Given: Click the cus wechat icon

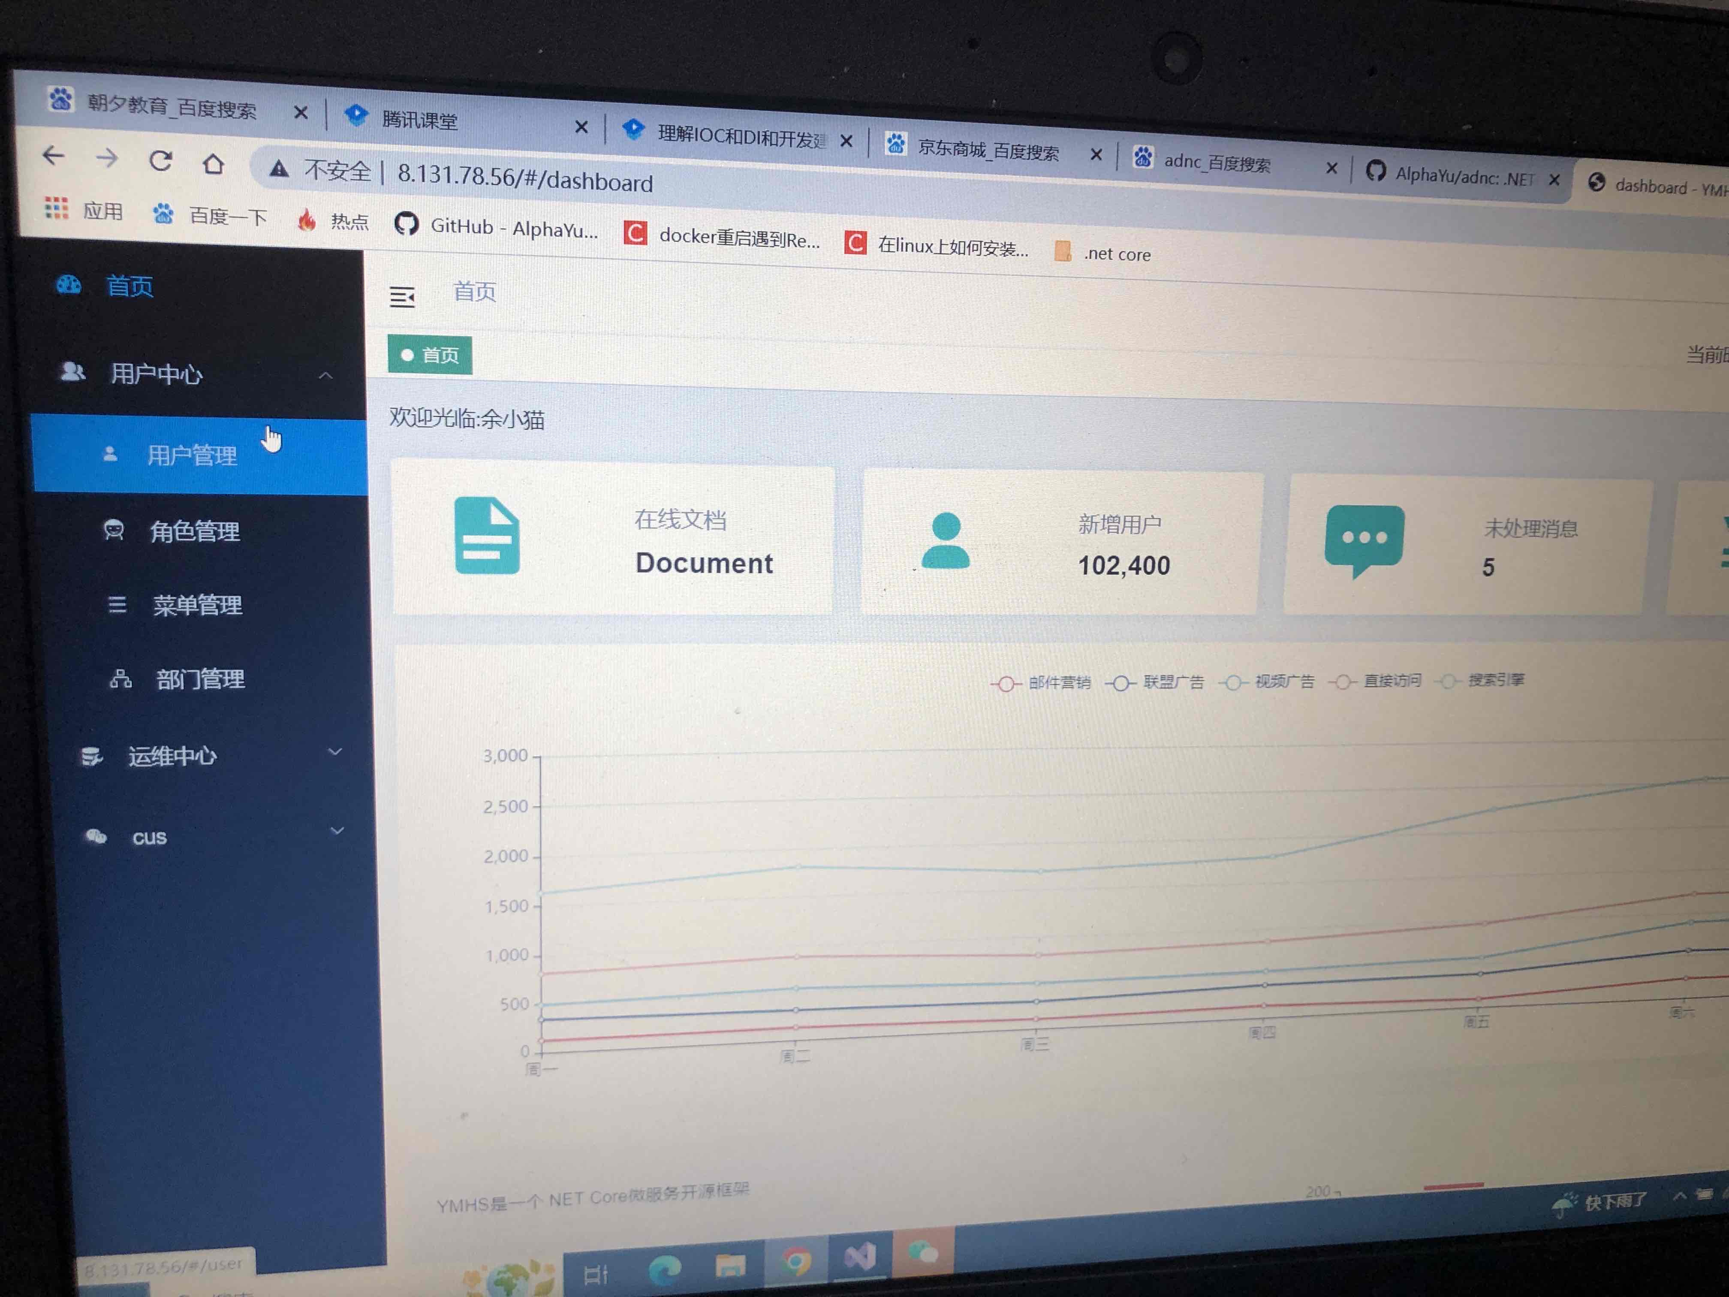Looking at the screenshot, I should click(96, 836).
